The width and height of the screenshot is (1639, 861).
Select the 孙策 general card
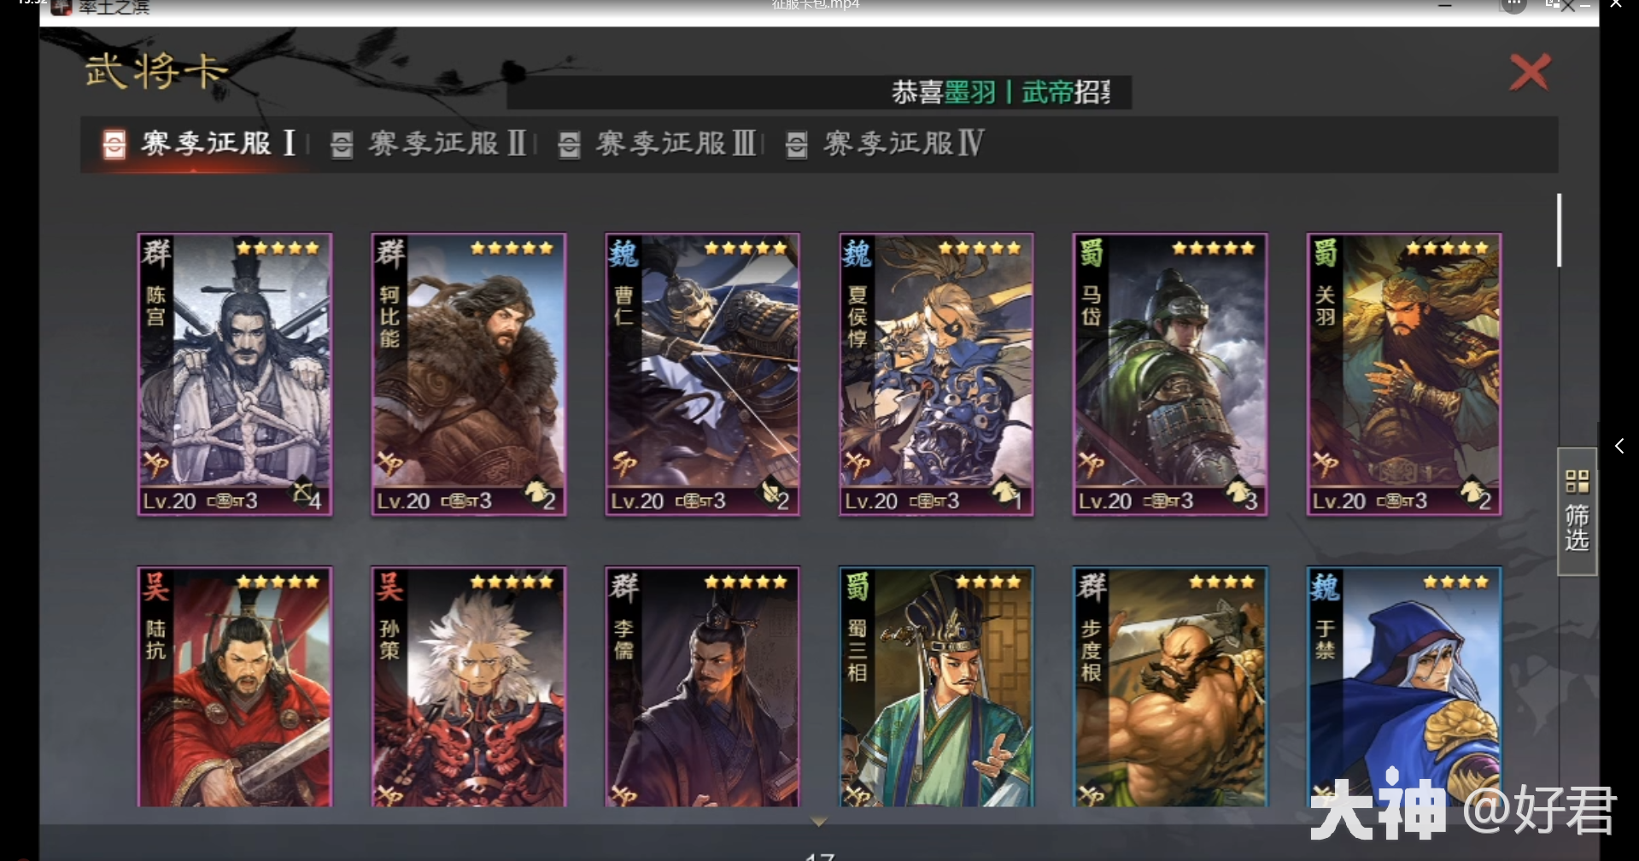469,687
